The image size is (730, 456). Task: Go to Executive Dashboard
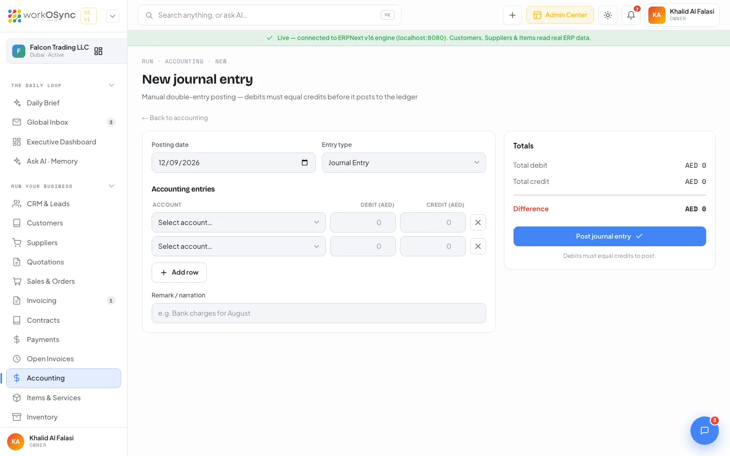coord(63,142)
